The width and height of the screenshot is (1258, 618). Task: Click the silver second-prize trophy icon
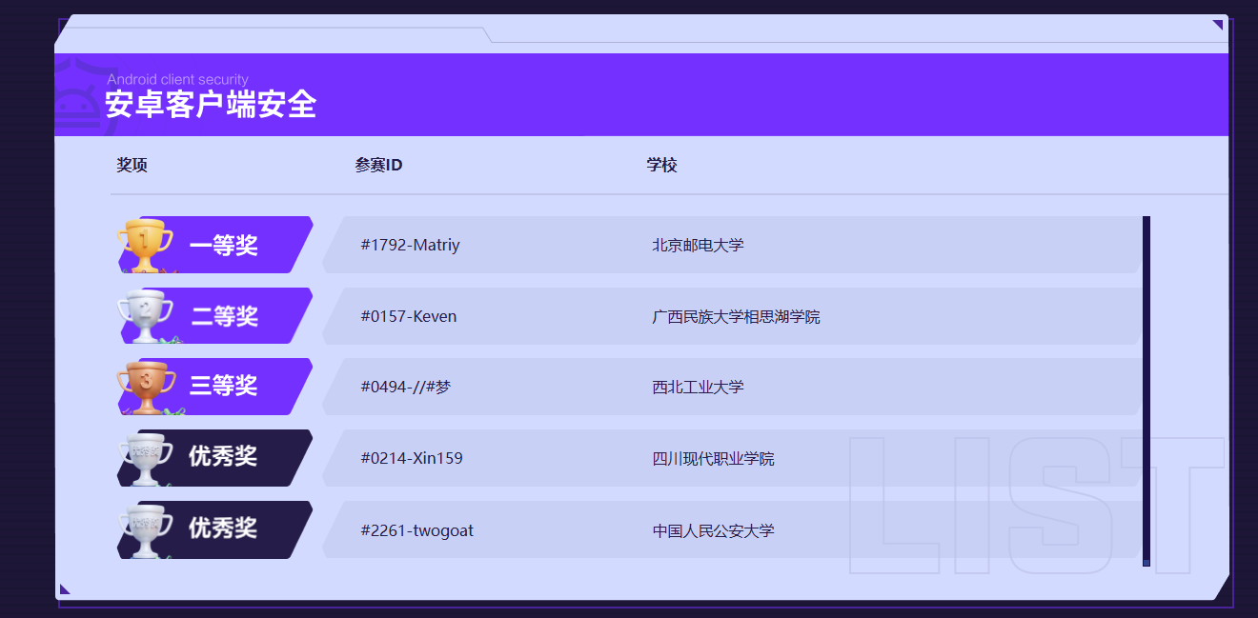coord(145,316)
